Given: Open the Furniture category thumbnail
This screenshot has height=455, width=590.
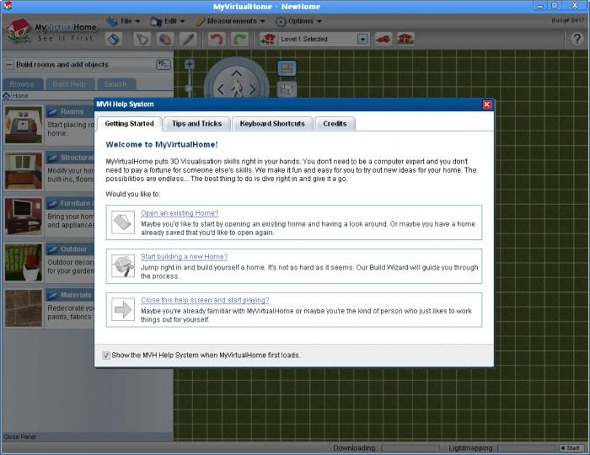Looking at the screenshot, I should (x=23, y=217).
